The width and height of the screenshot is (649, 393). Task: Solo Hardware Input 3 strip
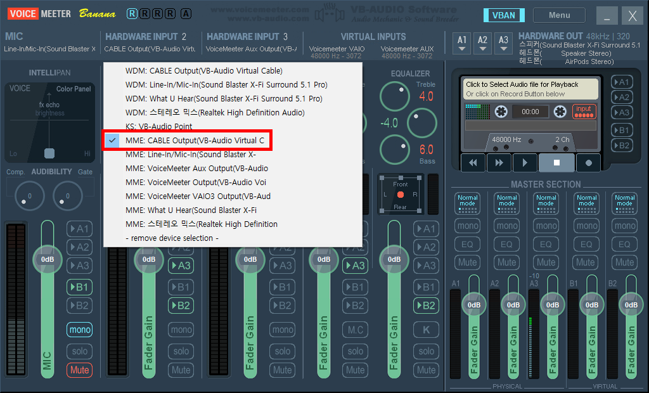(282, 351)
